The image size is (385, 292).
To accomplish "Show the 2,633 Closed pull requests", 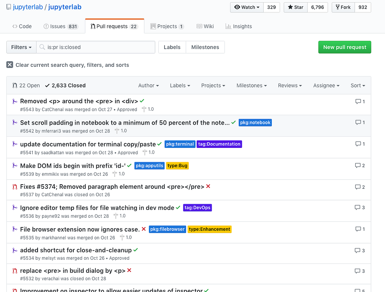I will point(65,86).
